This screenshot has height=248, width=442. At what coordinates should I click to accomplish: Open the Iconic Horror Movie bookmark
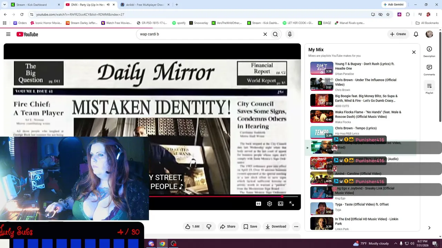coord(46,23)
